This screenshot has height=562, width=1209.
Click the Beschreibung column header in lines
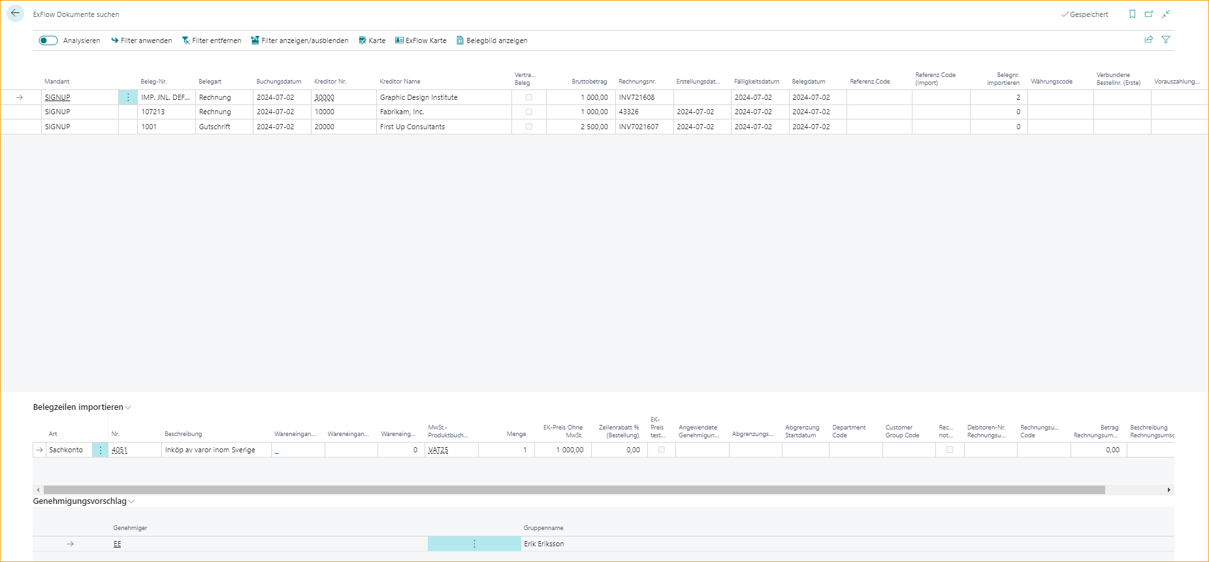183,434
